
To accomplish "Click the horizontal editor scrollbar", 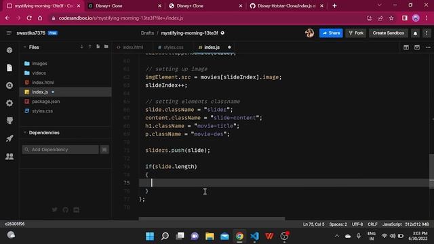I will coord(212,218).
